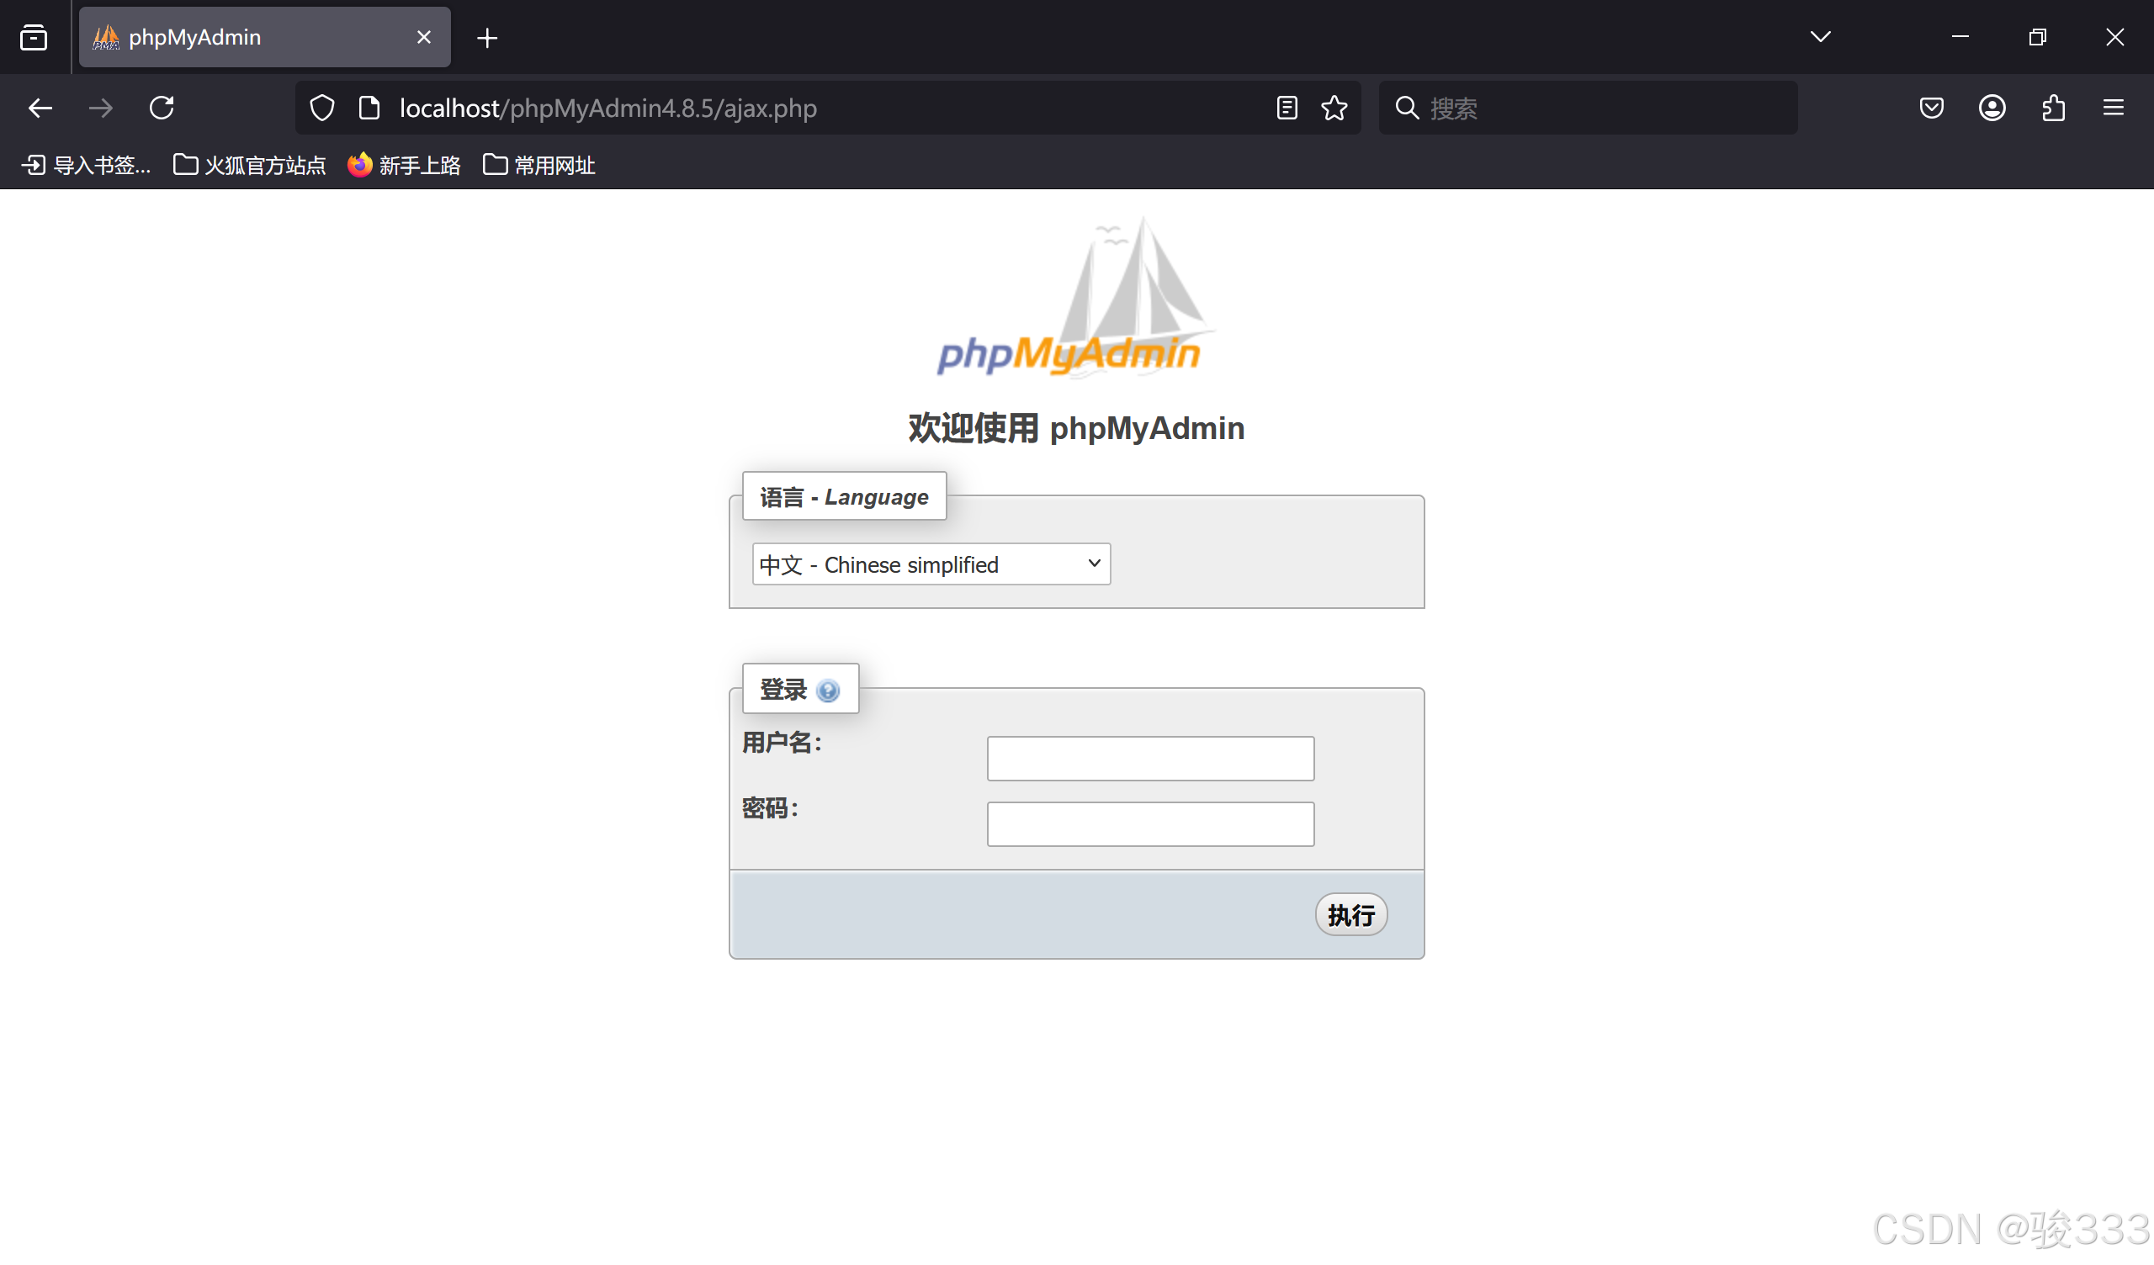Image resolution: width=2154 pixels, height=1265 pixels.
Task: Open the extensions puzzle icon
Action: [x=2053, y=108]
